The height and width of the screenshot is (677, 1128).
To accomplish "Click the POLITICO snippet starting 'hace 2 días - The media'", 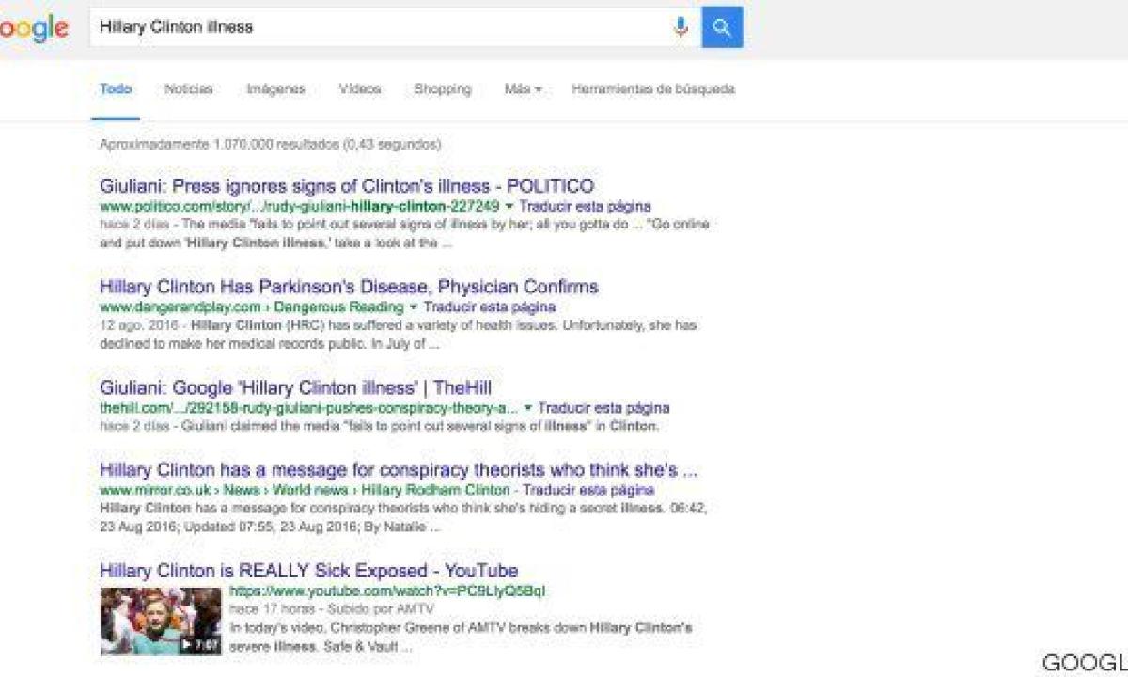I will tap(404, 233).
